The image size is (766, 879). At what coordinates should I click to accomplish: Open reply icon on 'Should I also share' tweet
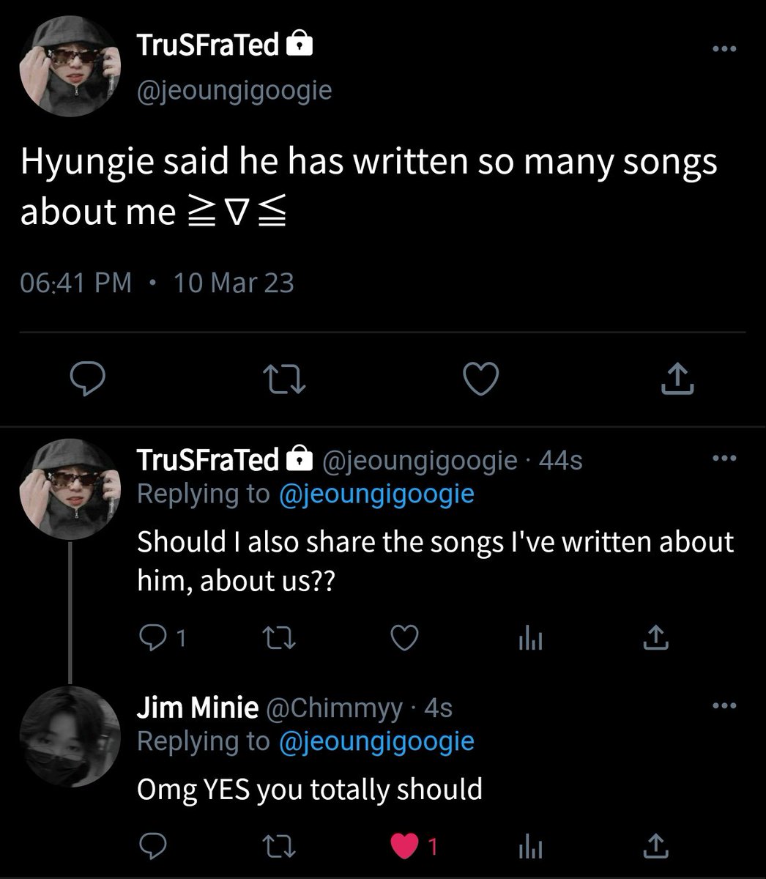point(152,639)
